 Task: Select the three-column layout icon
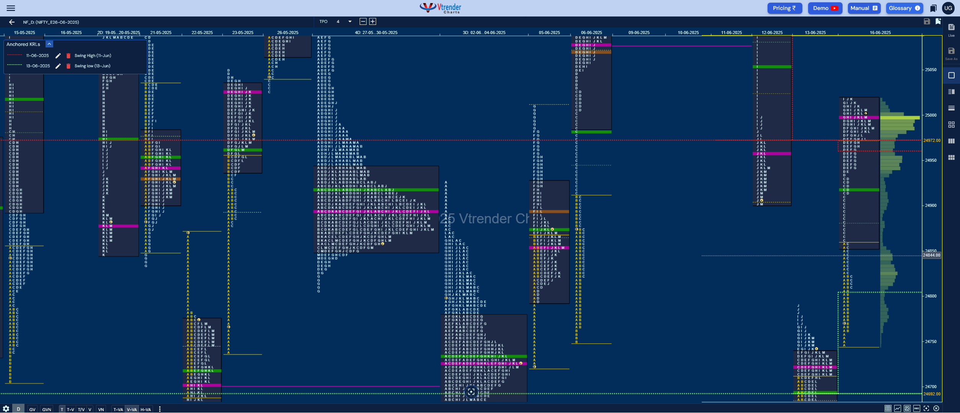click(x=951, y=141)
